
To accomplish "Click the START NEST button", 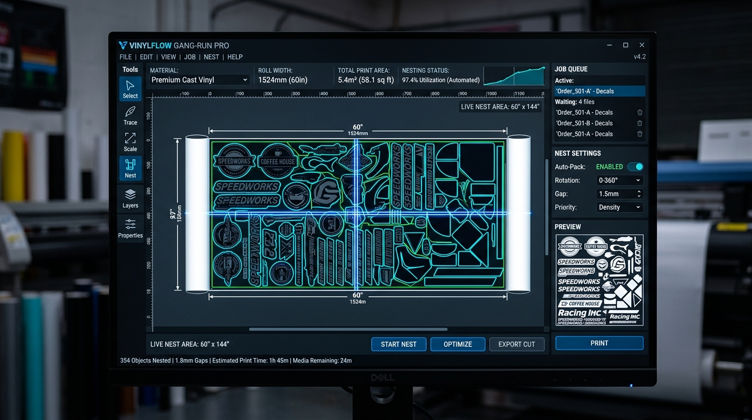I will tap(399, 344).
